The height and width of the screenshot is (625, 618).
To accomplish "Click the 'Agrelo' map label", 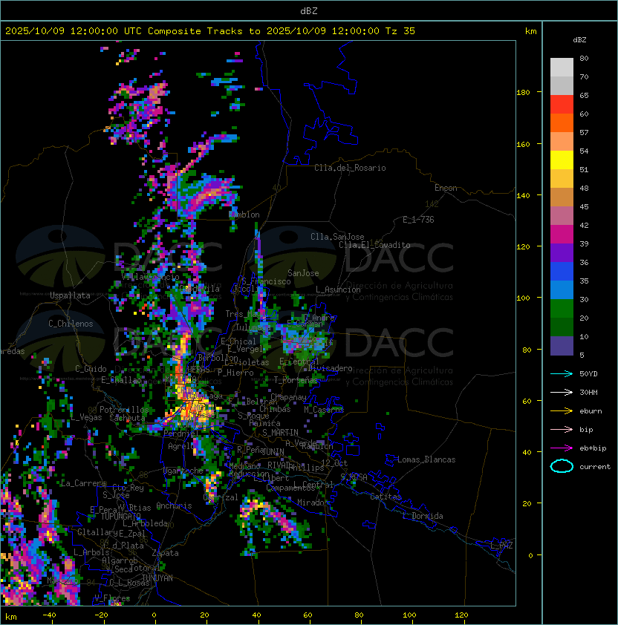I will click(x=181, y=446).
